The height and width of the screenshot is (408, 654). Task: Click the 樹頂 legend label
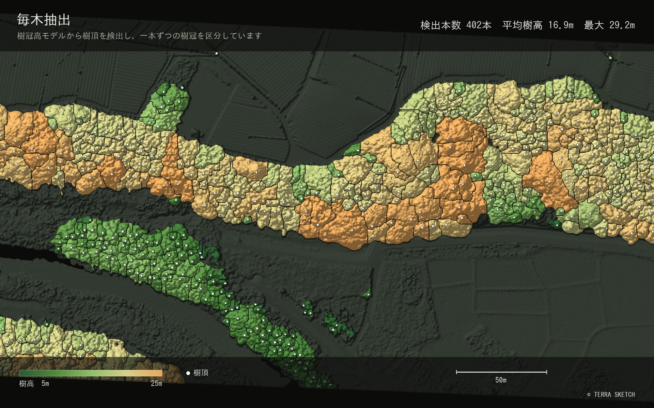tap(201, 373)
